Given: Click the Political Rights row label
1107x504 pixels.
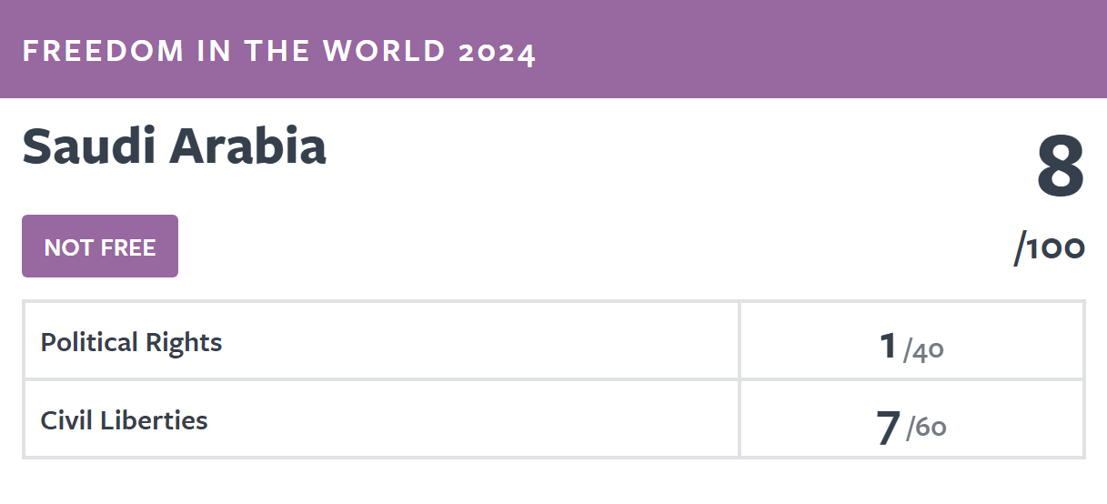Looking at the screenshot, I should click(131, 343).
